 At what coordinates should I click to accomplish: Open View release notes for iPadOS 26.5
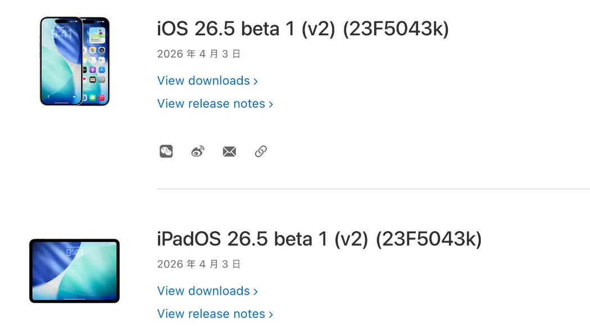click(211, 314)
